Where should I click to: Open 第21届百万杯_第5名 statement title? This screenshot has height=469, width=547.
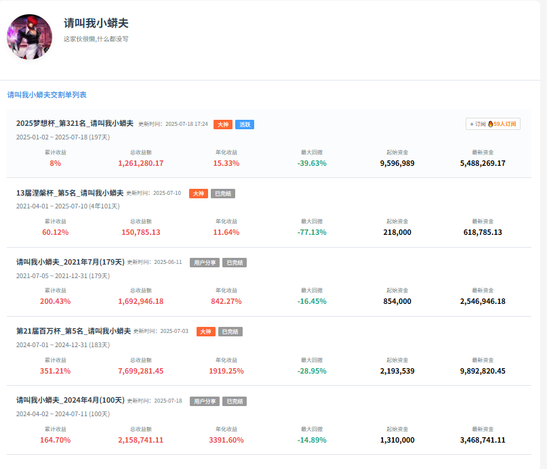click(x=73, y=331)
